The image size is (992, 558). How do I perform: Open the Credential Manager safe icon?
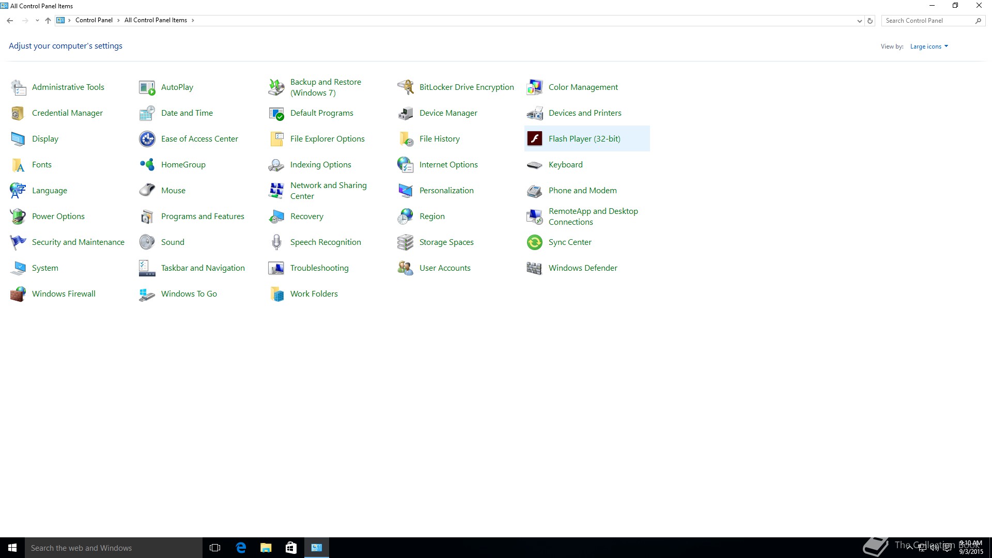coord(18,113)
